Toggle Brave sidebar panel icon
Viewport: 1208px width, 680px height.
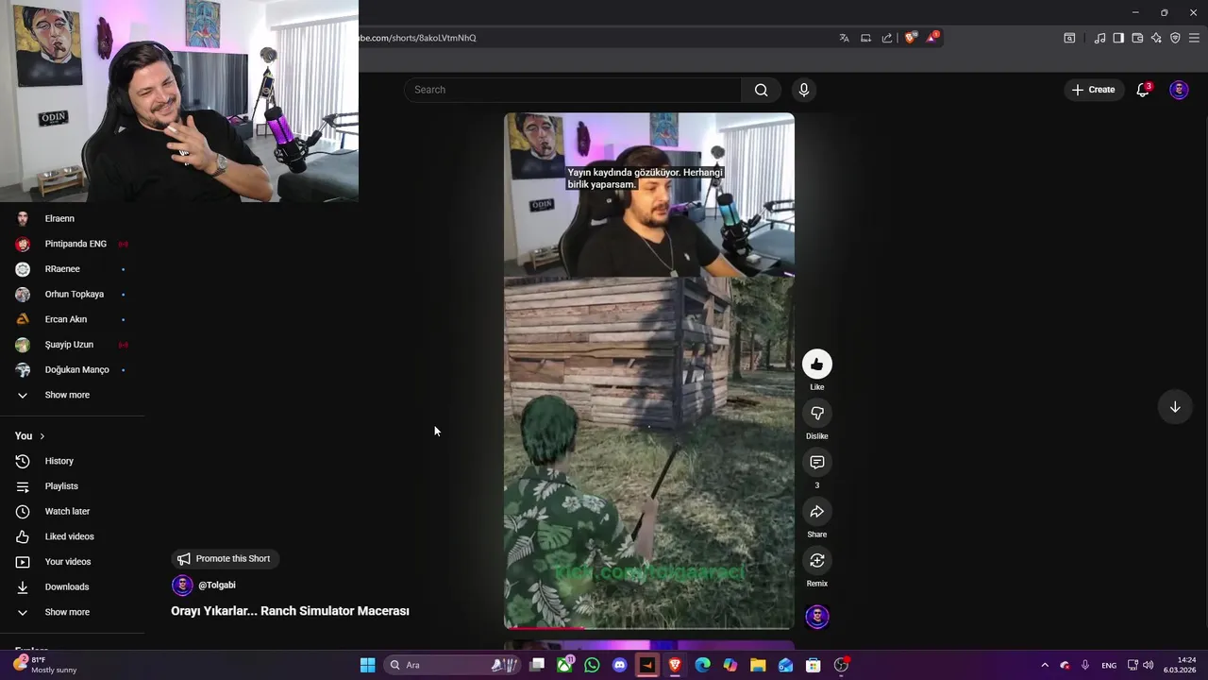pyautogui.click(x=1118, y=38)
